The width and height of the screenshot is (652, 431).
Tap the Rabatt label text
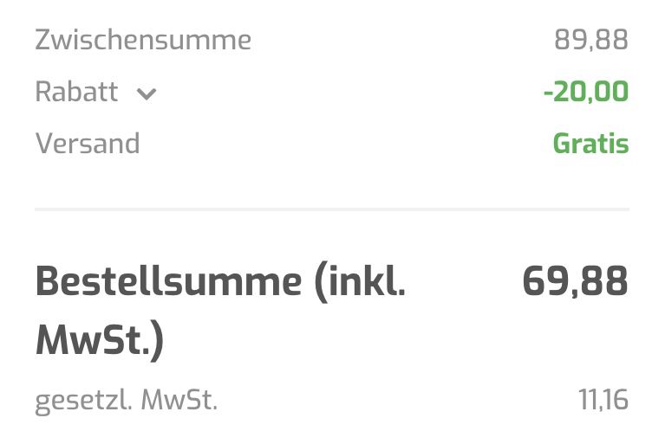76,92
